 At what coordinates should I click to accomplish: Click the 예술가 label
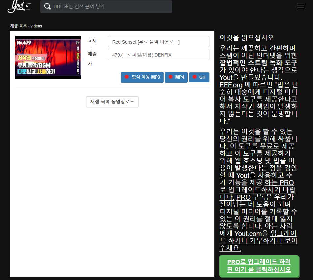tap(92, 59)
